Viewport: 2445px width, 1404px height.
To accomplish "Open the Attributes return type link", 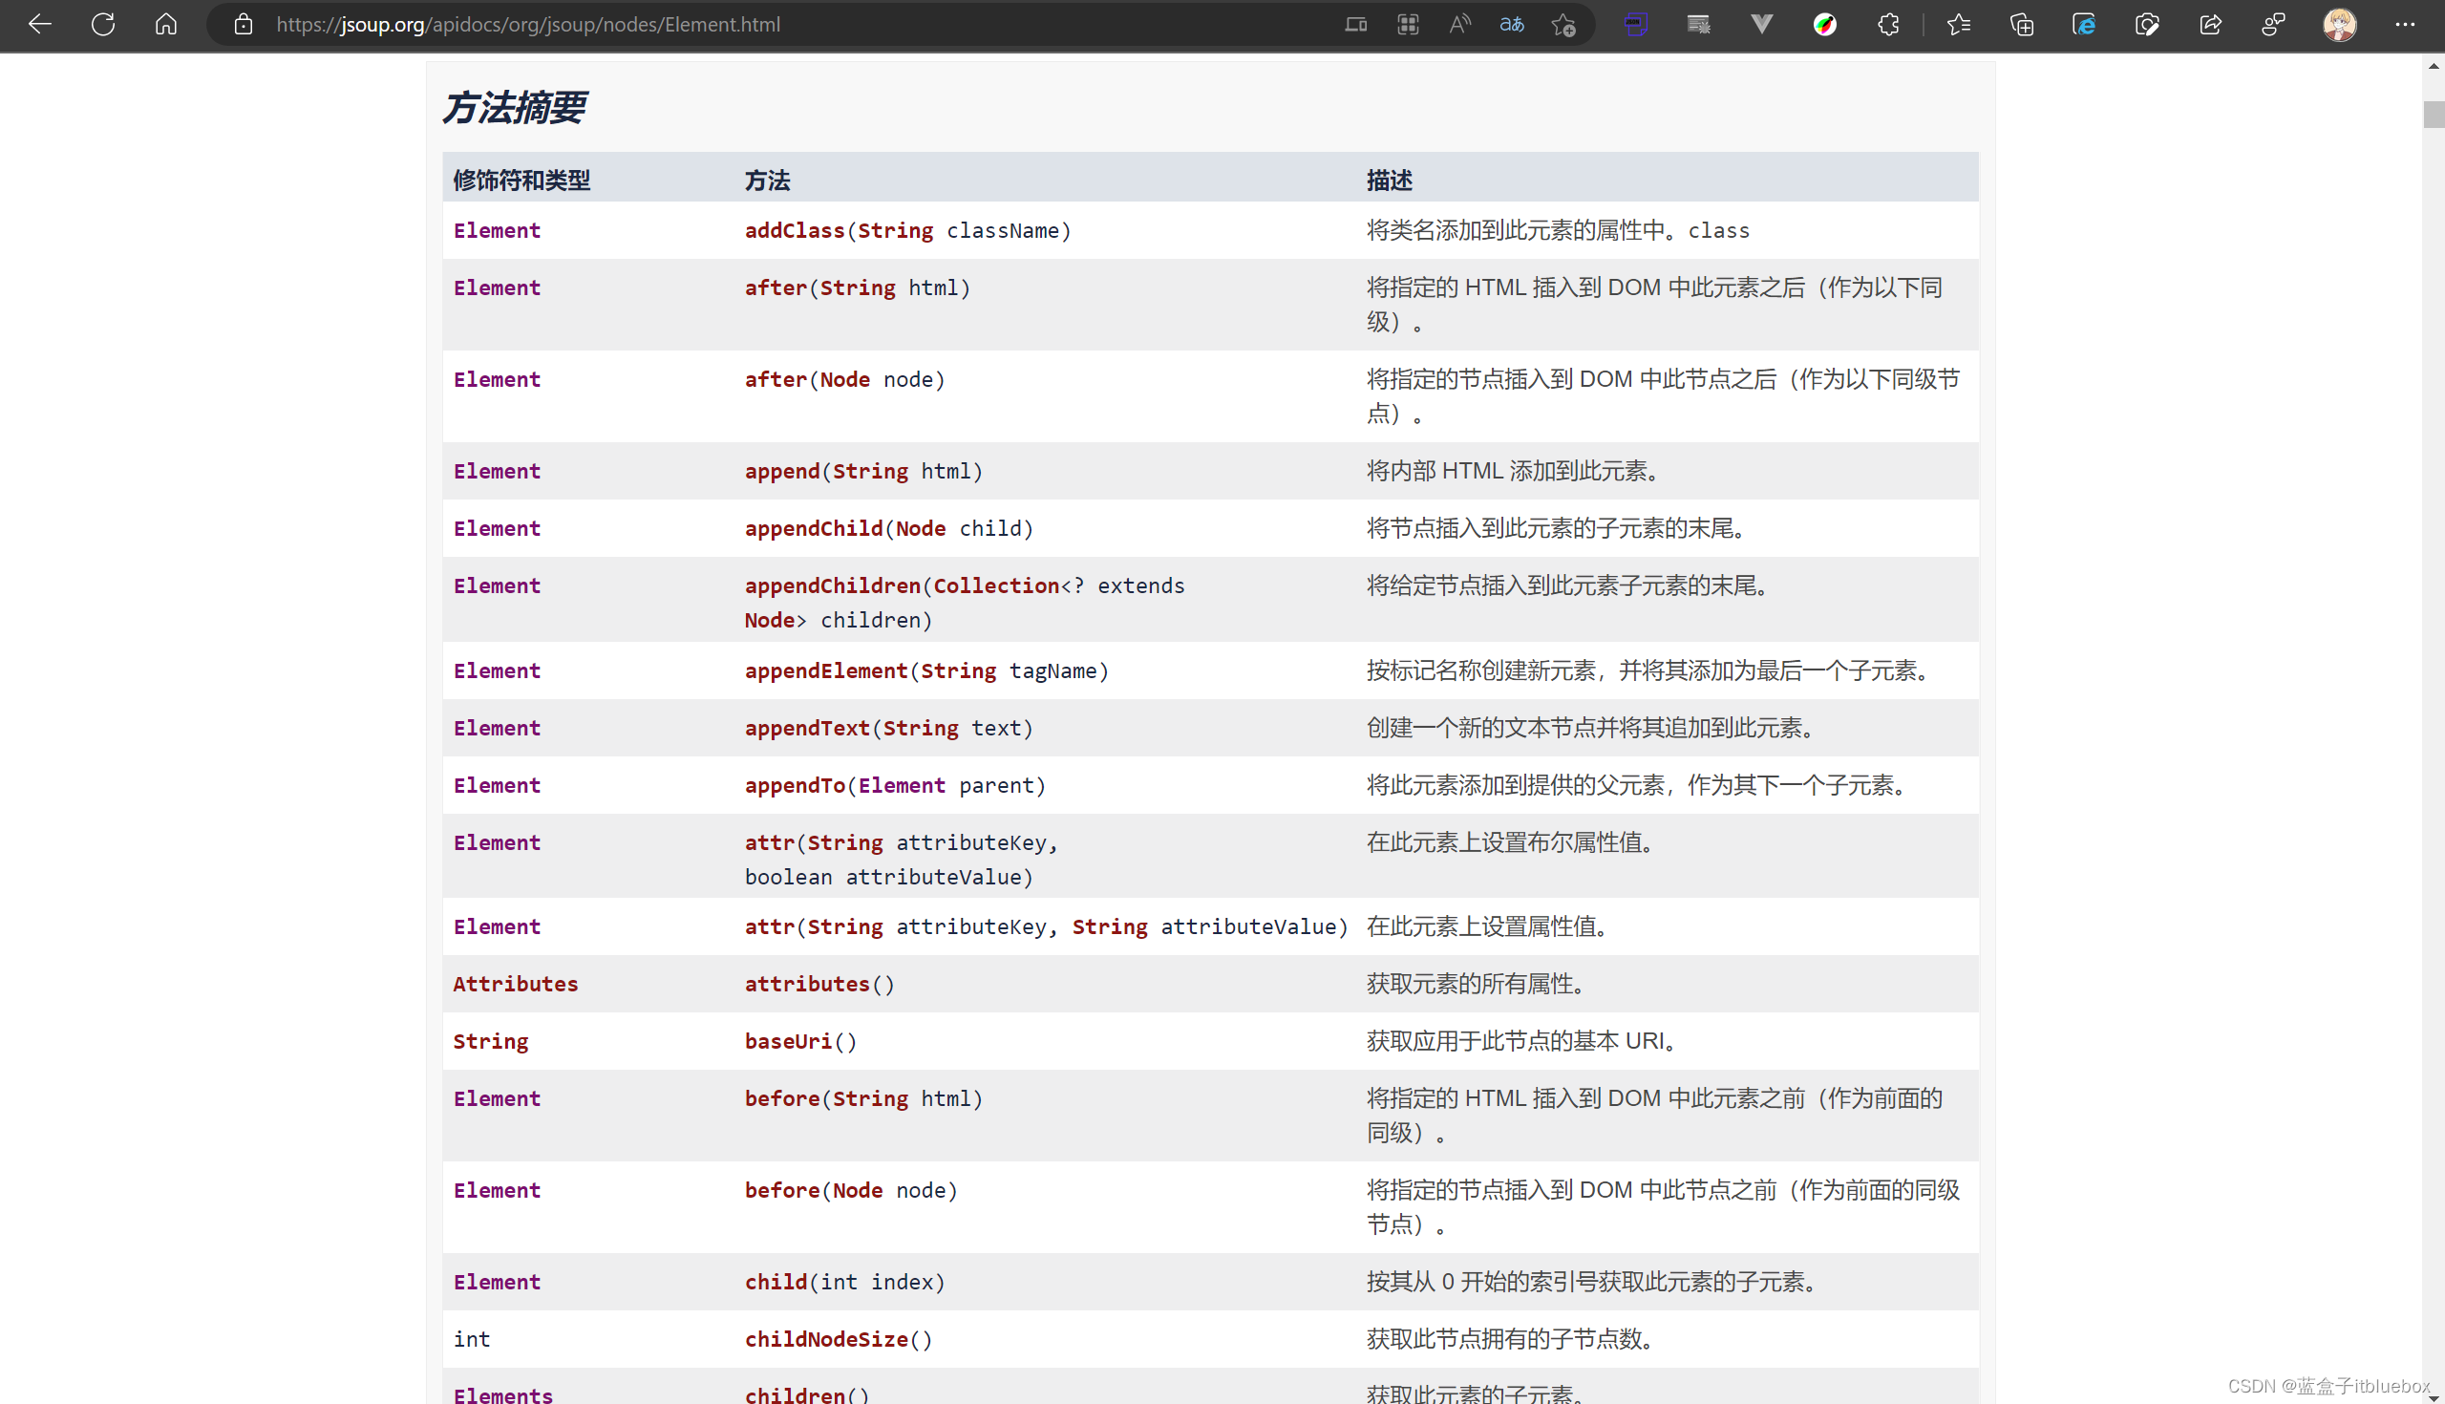I will (x=515, y=984).
